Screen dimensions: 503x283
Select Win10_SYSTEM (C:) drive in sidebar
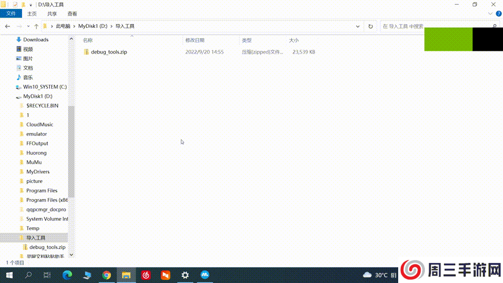45,87
